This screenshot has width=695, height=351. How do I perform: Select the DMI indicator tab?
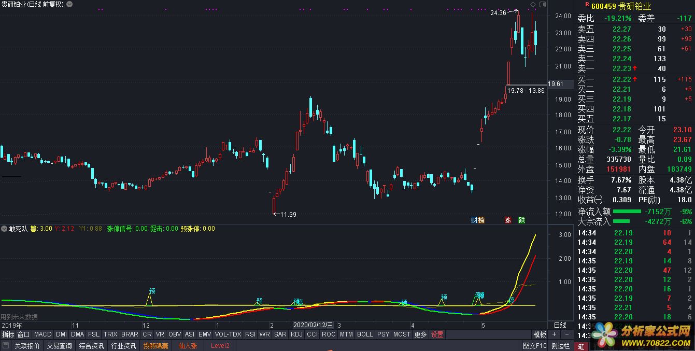point(62,334)
